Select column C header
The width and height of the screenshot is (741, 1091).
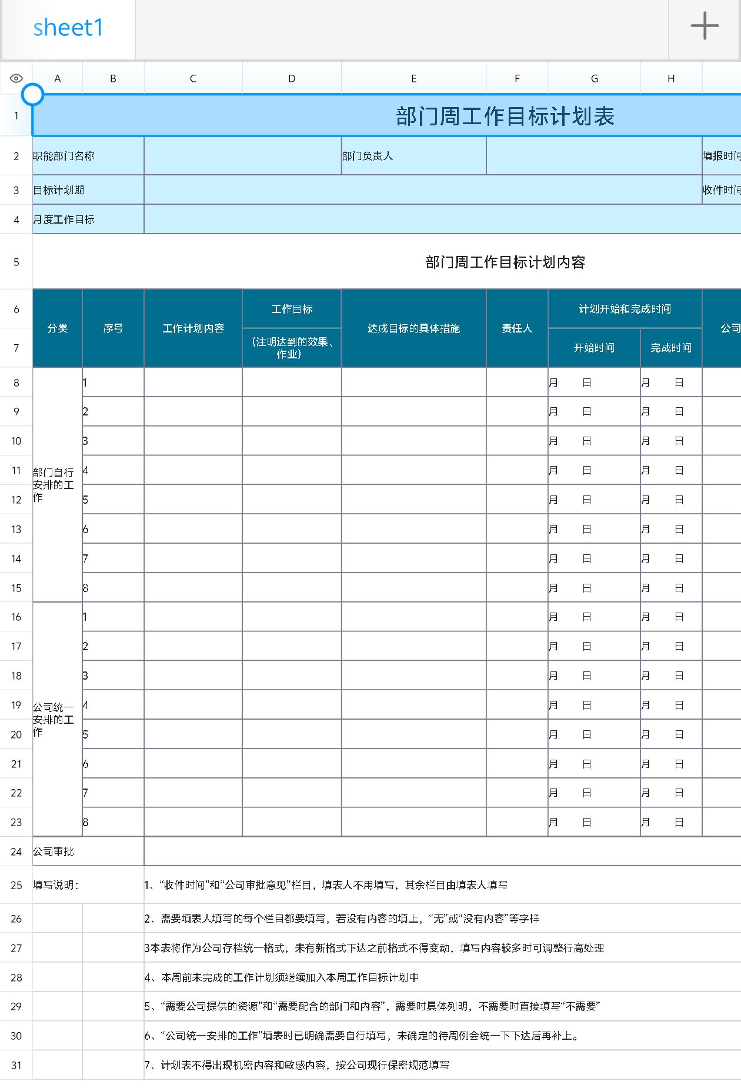click(x=193, y=78)
